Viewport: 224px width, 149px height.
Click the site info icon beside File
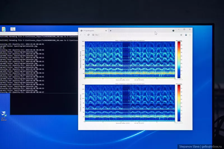pos(93,35)
